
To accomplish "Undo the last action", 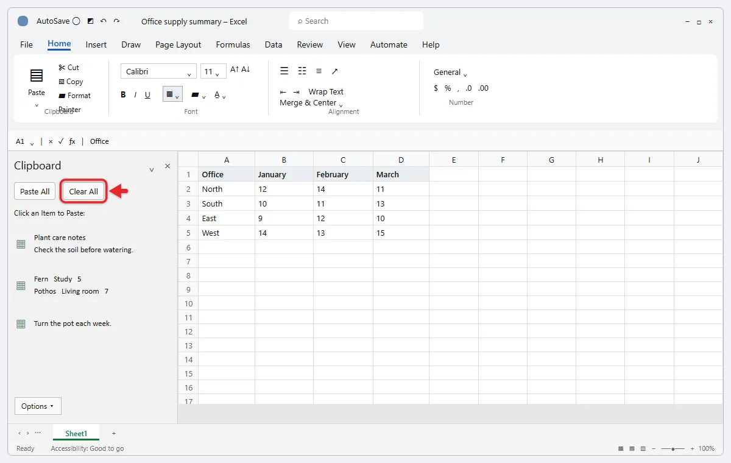I will pyautogui.click(x=104, y=21).
